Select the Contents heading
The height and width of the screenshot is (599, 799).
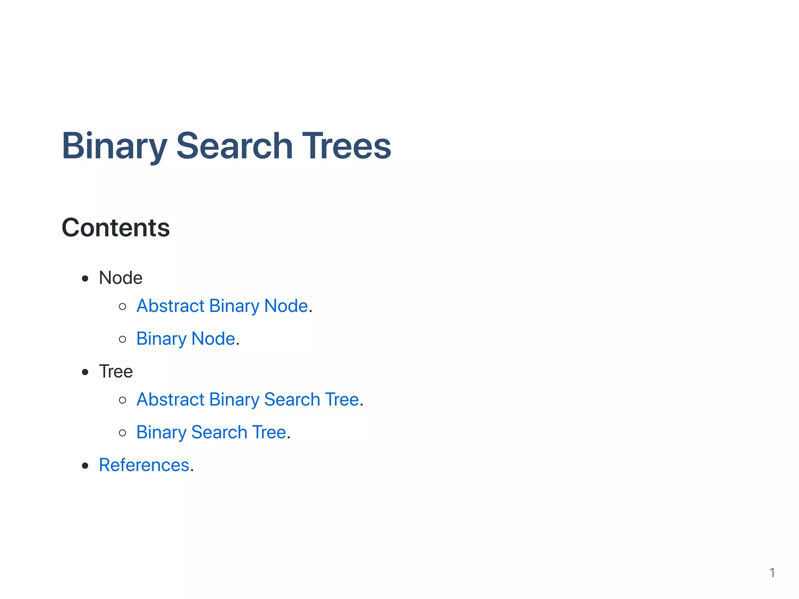(x=116, y=228)
